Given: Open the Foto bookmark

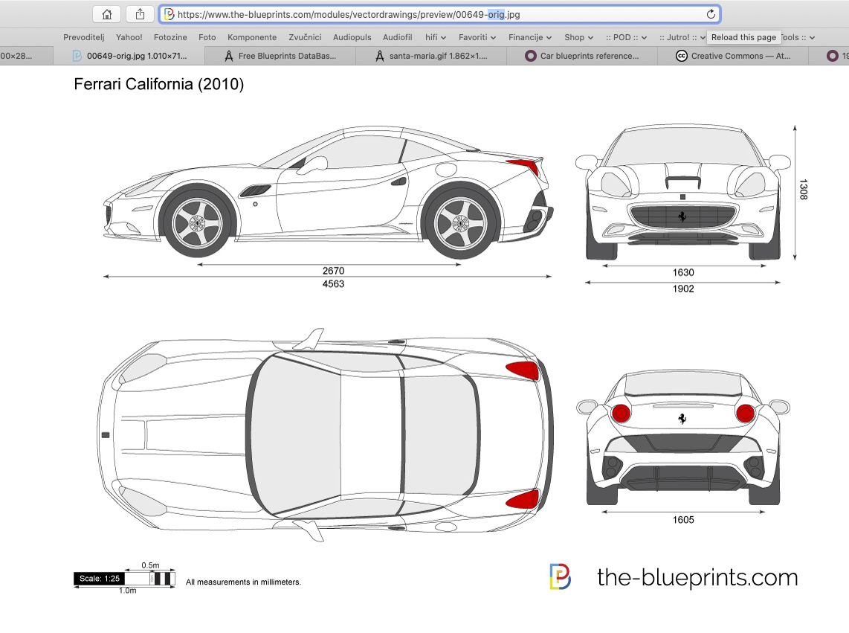Looking at the screenshot, I should click(207, 37).
